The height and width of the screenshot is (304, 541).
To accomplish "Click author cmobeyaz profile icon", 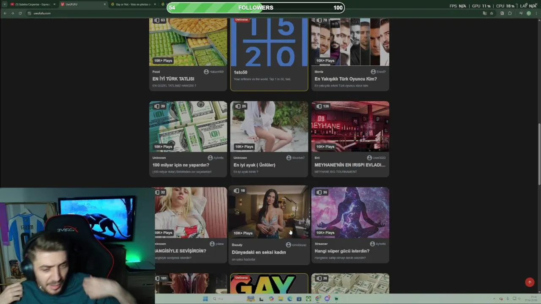I will pyautogui.click(x=288, y=245).
